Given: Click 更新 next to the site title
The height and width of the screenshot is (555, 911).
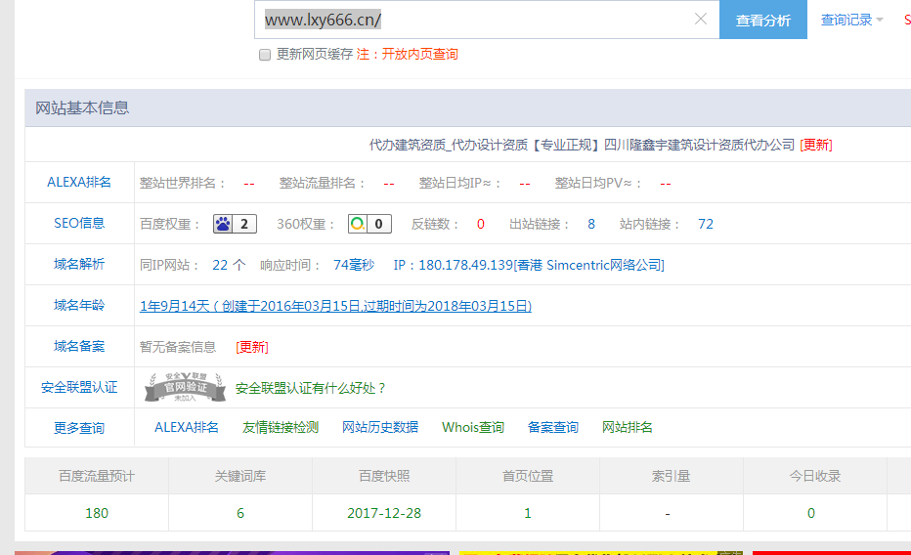Looking at the screenshot, I should (x=816, y=145).
